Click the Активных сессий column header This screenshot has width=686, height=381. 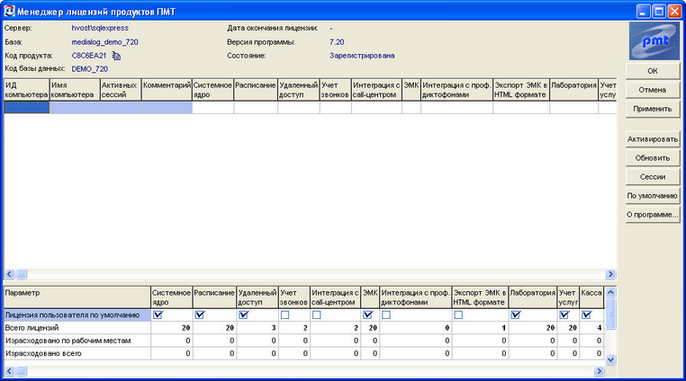coord(121,90)
